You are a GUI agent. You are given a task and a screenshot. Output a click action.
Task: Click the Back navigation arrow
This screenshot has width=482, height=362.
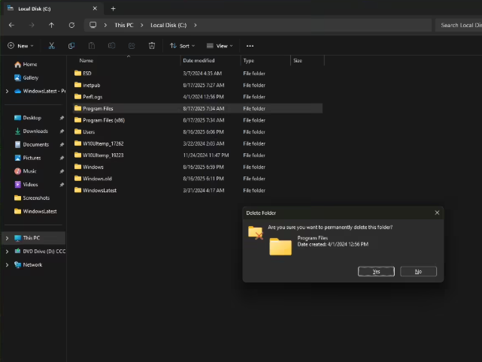click(11, 25)
